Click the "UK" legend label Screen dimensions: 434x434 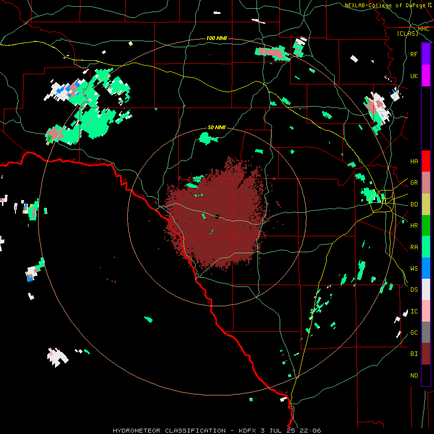414,76
